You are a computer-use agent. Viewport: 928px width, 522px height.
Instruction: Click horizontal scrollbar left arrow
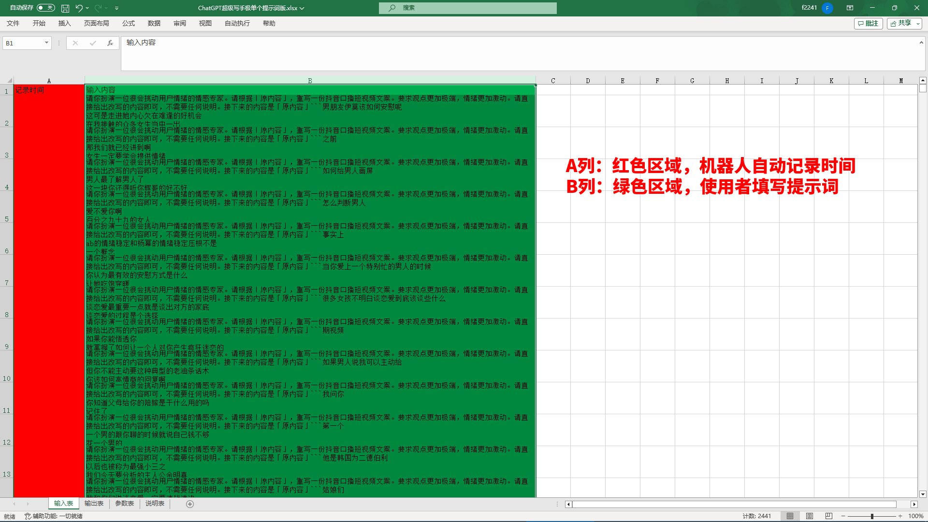pos(568,504)
